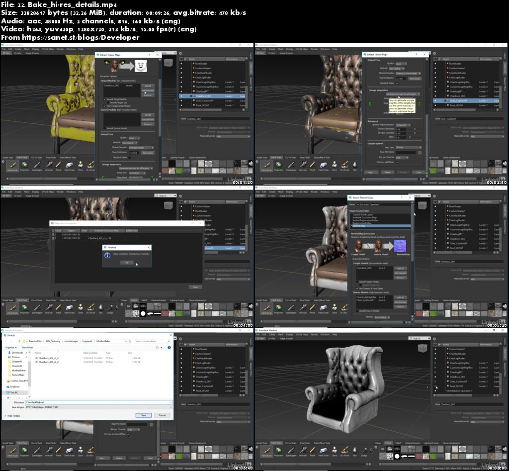The image size is (509, 471).
Task: Click the question-mark help icon of Extract Texture Maps, 00:05:20 frame
Action: (x=402, y=197)
